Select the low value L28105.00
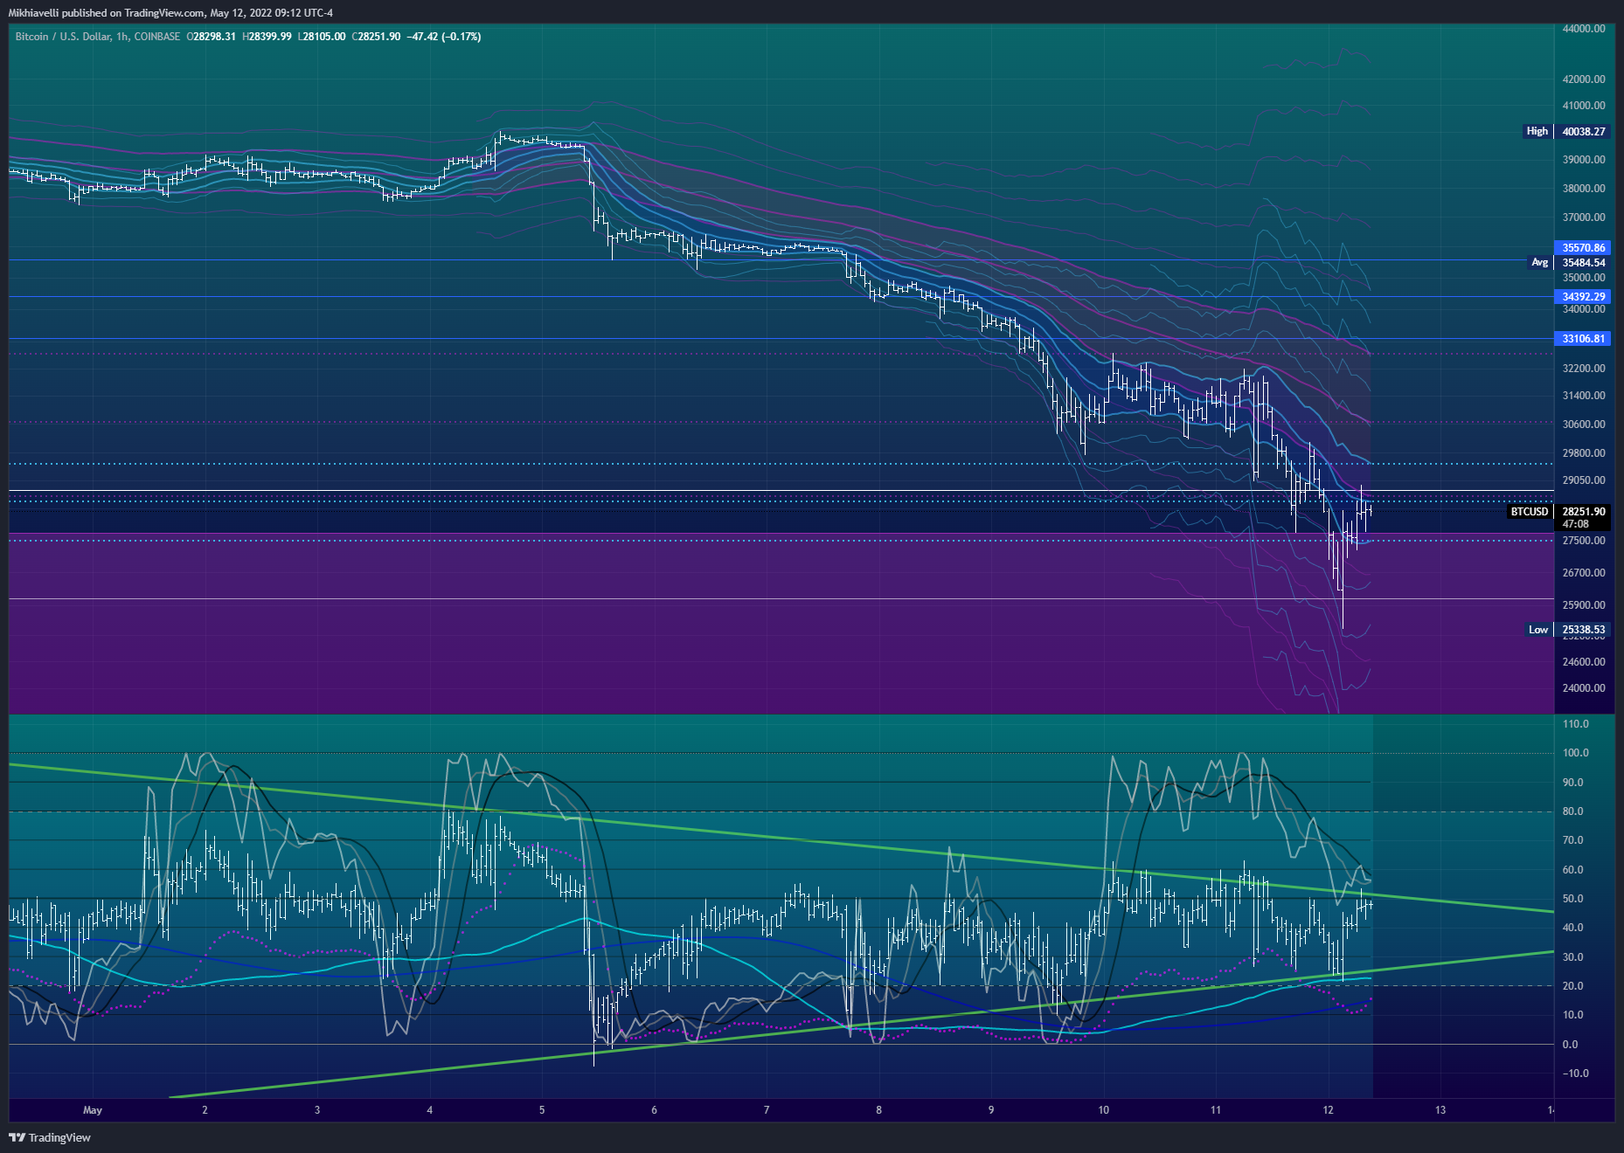 point(322,37)
